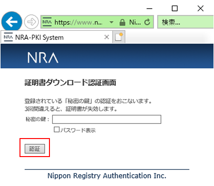This screenshot has height=186, width=214.
Task: Minimize the browser window
Action: (149, 9)
